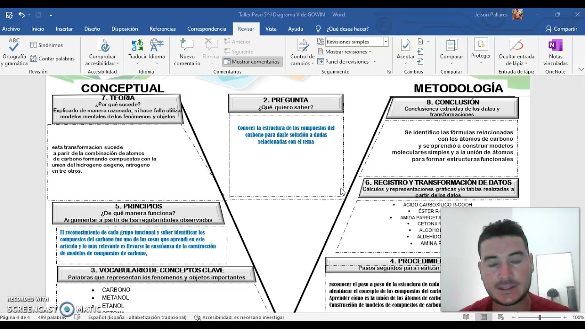Image resolution: width=585 pixels, height=329 pixels.
Task: Switch to Diseño de impresión view
Action: coord(484,317)
